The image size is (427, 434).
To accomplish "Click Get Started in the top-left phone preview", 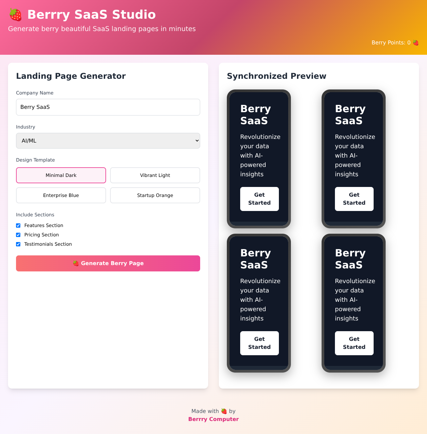I will 259,199.
